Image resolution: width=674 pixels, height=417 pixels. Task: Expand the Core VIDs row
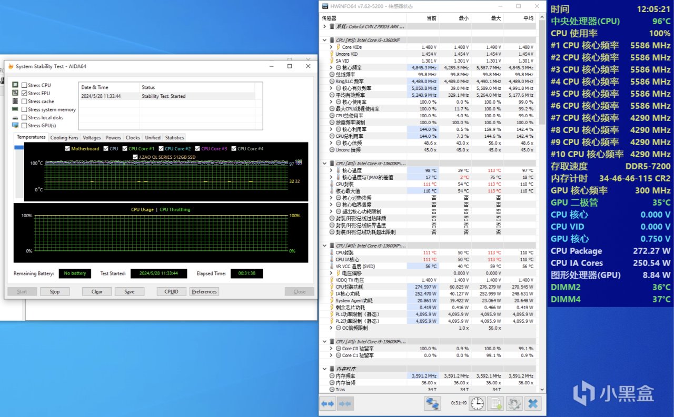331,47
